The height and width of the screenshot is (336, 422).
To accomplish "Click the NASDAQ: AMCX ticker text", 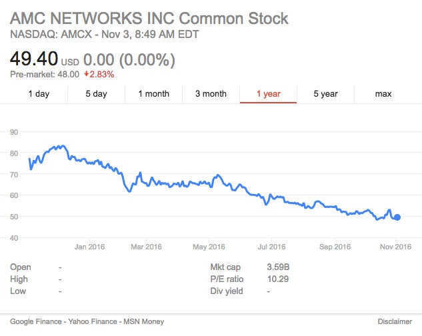I will click(x=50, y=33).
